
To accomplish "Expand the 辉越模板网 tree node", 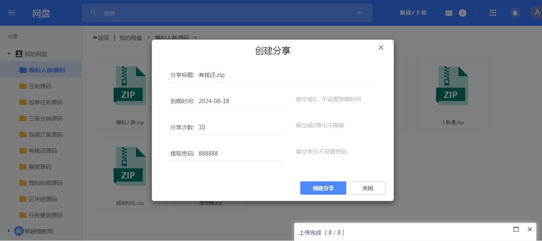I will [9, 231].
